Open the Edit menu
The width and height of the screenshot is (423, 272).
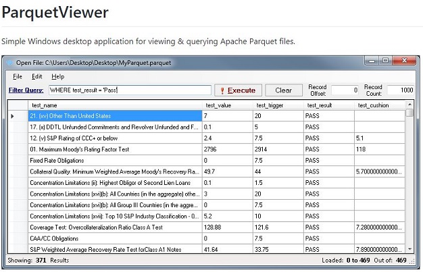coord(37,76)
